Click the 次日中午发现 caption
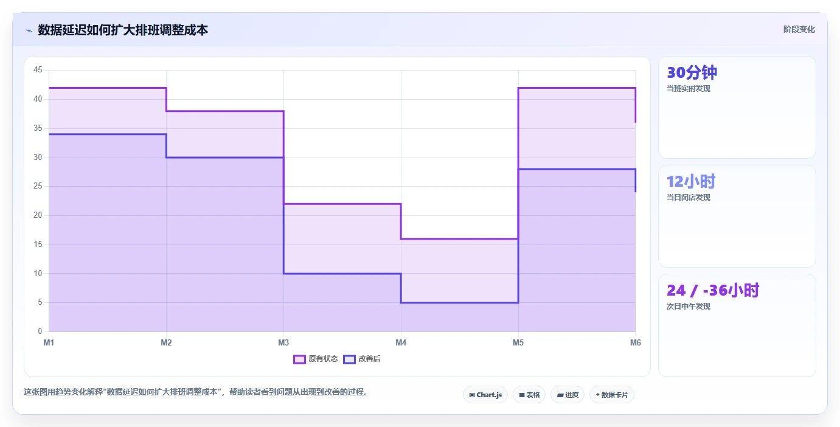 tap(689, 307)
